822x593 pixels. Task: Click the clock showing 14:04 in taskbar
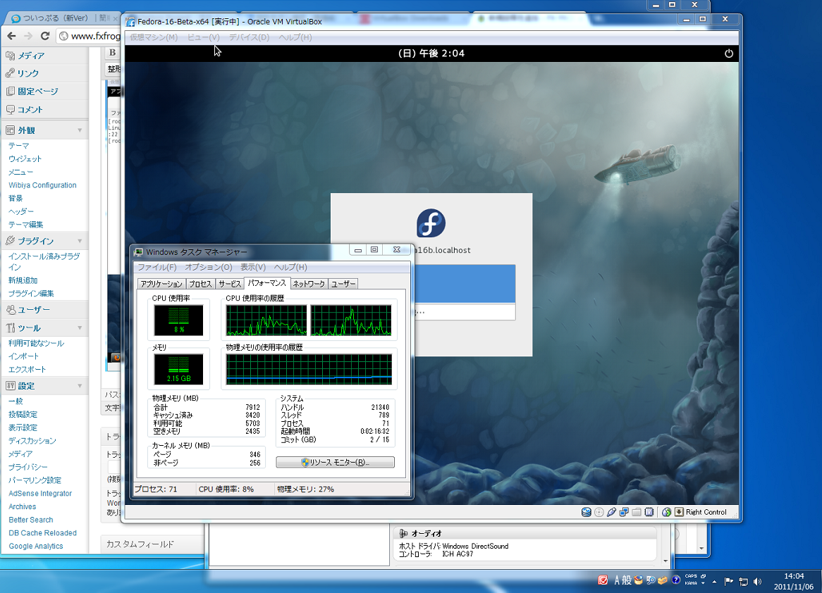(793, 581)
